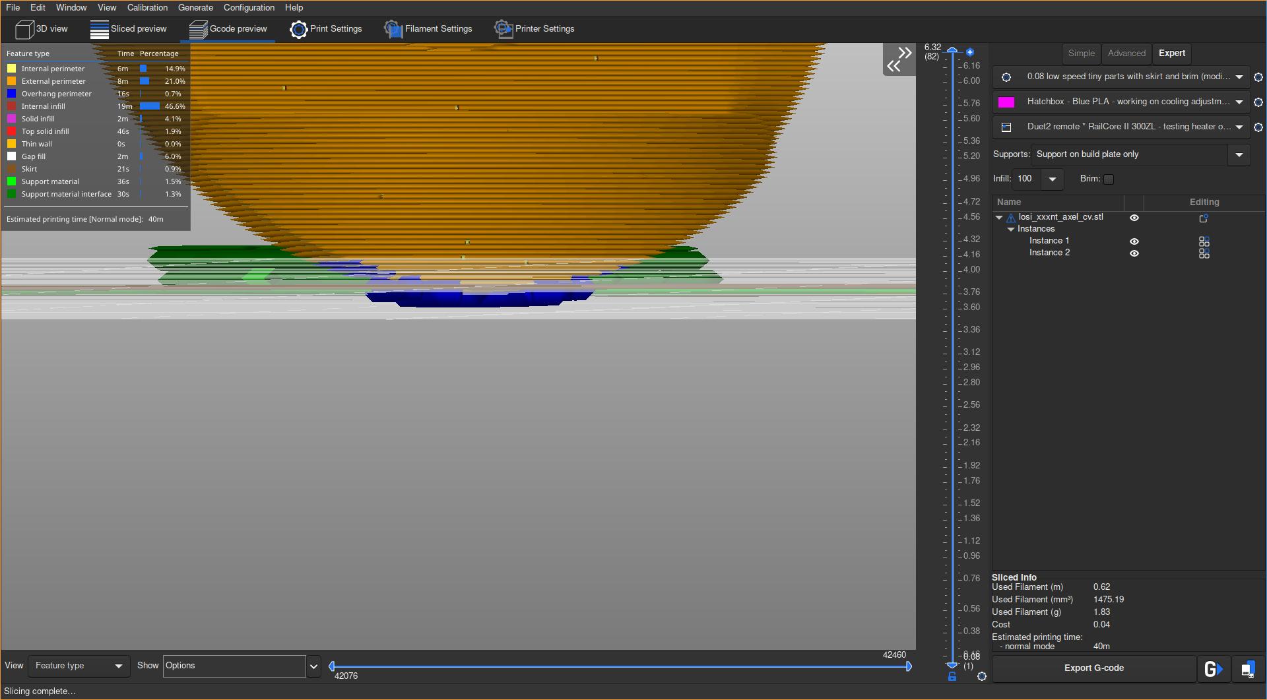The width and height of the screenshot is (1267, 700).
Task: Open Filament Settings via its spool icon
Action: tap(394, 29)
